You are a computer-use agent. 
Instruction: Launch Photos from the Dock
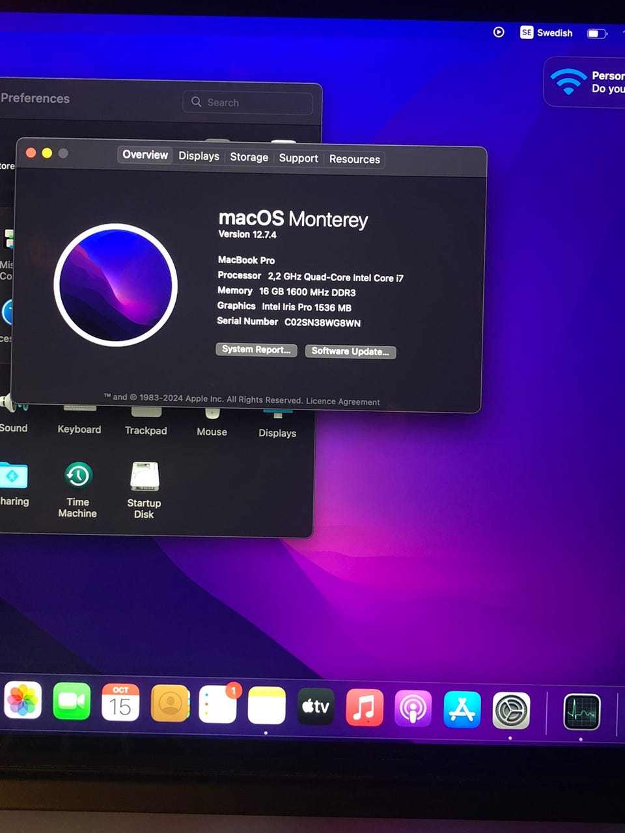coord(23,700)
